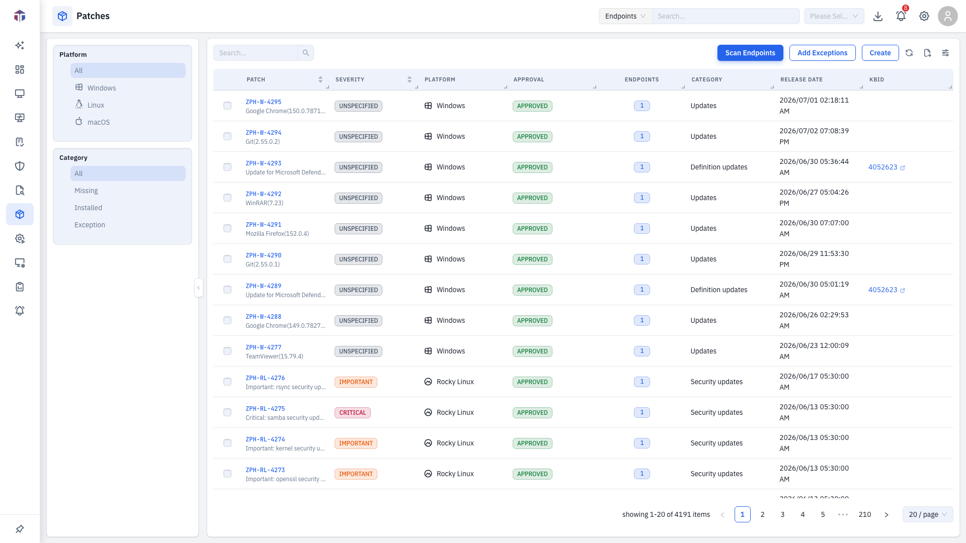Sort by the PATCH column arrows

click(320, 79)
